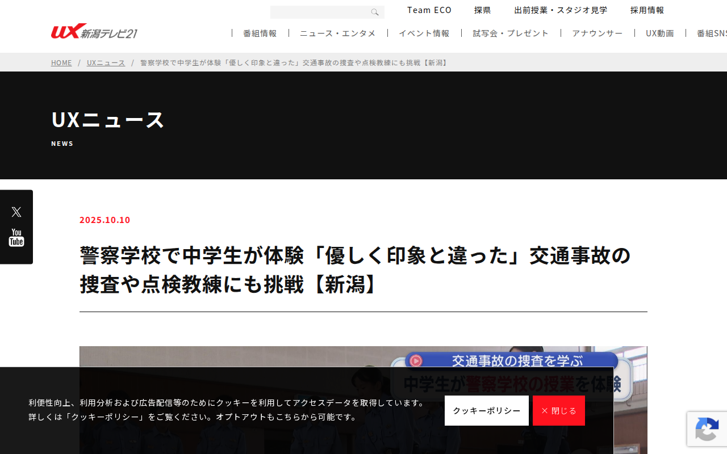
Task: Click the article date 2025.10.10
Action: click(105, 220)
